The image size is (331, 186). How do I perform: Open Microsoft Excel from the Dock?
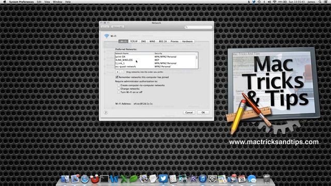pyautogui.click(x=124, y=179)
